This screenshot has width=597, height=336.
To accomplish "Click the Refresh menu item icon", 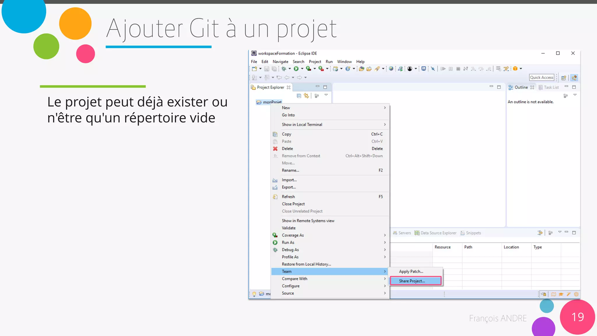I will click(275, 197).
